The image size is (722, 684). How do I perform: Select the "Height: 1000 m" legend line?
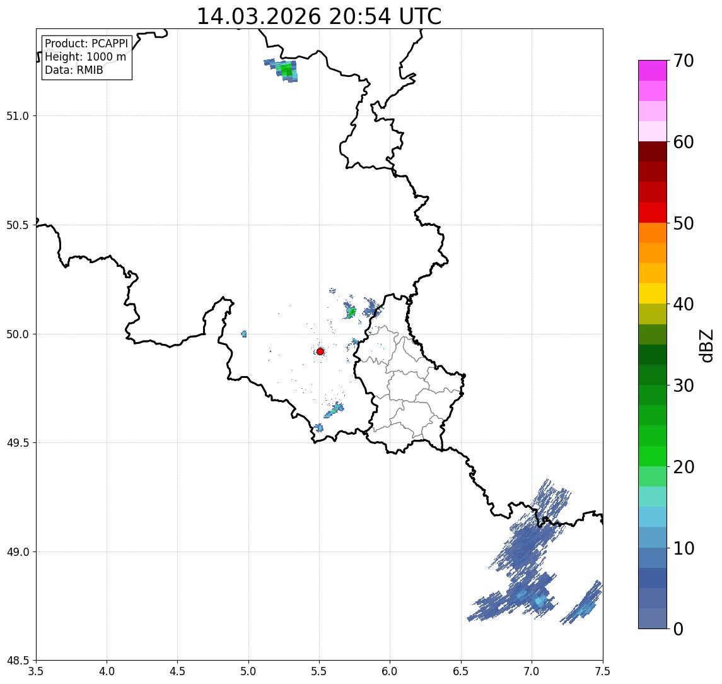85,57
